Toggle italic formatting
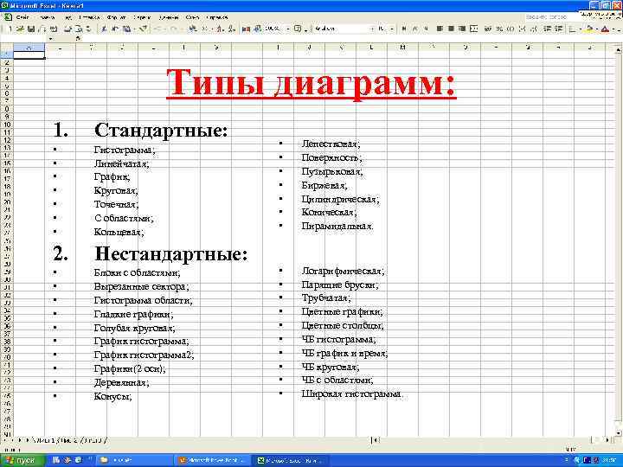Viewport: 623px width, 467px height. coord(414,29)
